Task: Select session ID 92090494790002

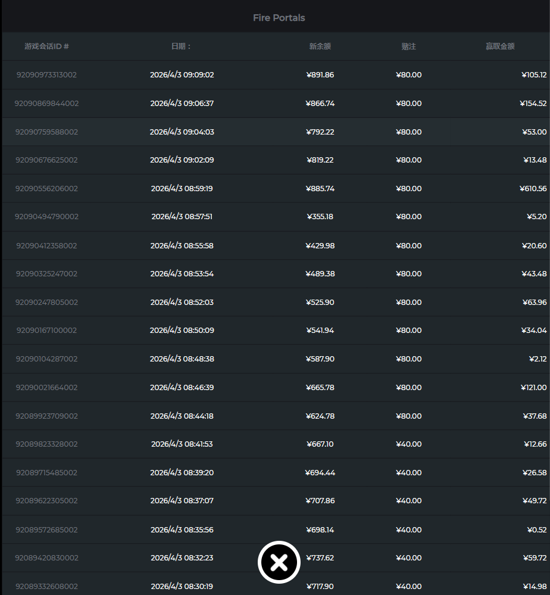Action: pyautogui.click(x=46, y=217)
